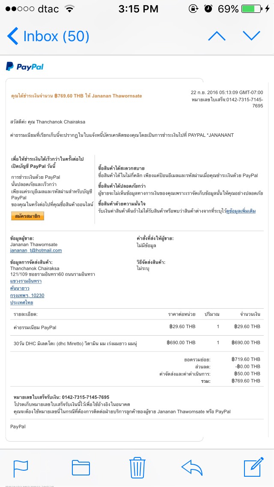Viewport: 274px width, 487px height.
Task: Open the กรุงเทพฯ, 10230 address link
Action: pos(27,295)
